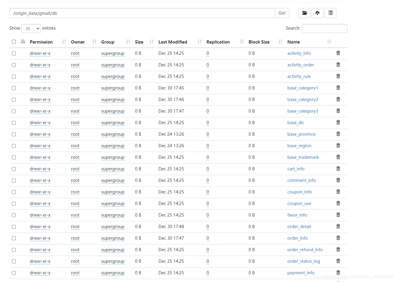Click the directory path input field
396x282 pixels.
coord(142,13)
